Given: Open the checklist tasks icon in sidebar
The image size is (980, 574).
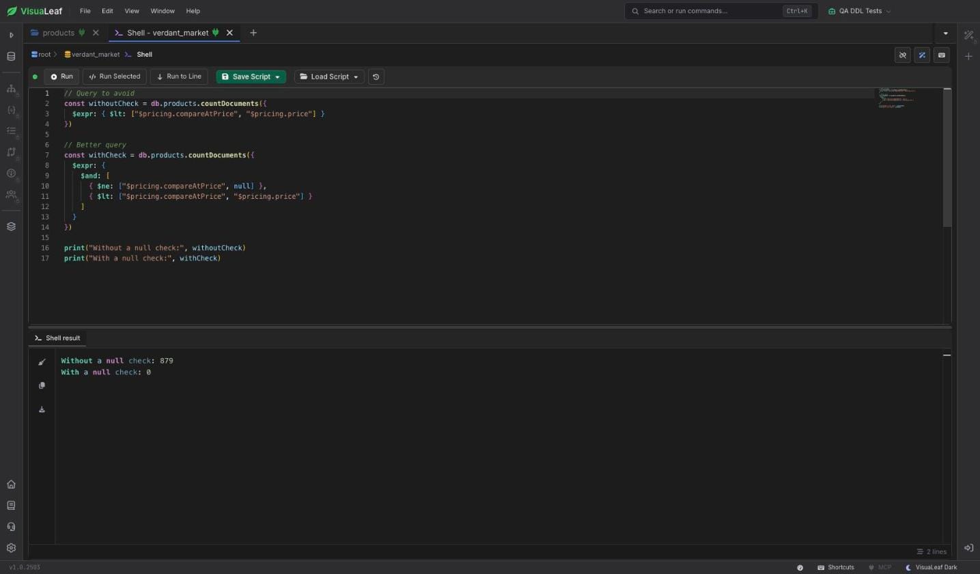Looking at the screenshot, I should [11, 131].
